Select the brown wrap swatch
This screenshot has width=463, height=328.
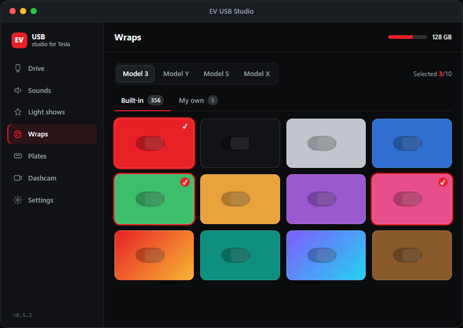[412, 255]
